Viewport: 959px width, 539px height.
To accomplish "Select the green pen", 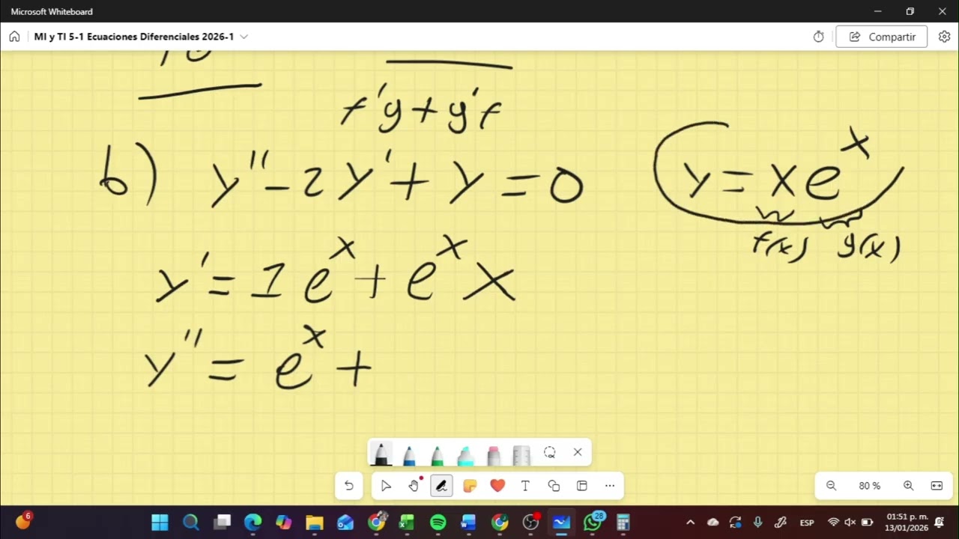I will point(437,454).
